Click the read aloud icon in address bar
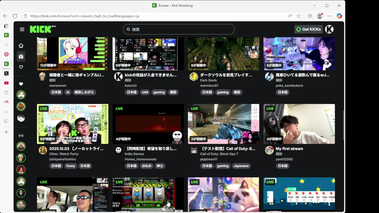379x213 pixels. [290, 16]
